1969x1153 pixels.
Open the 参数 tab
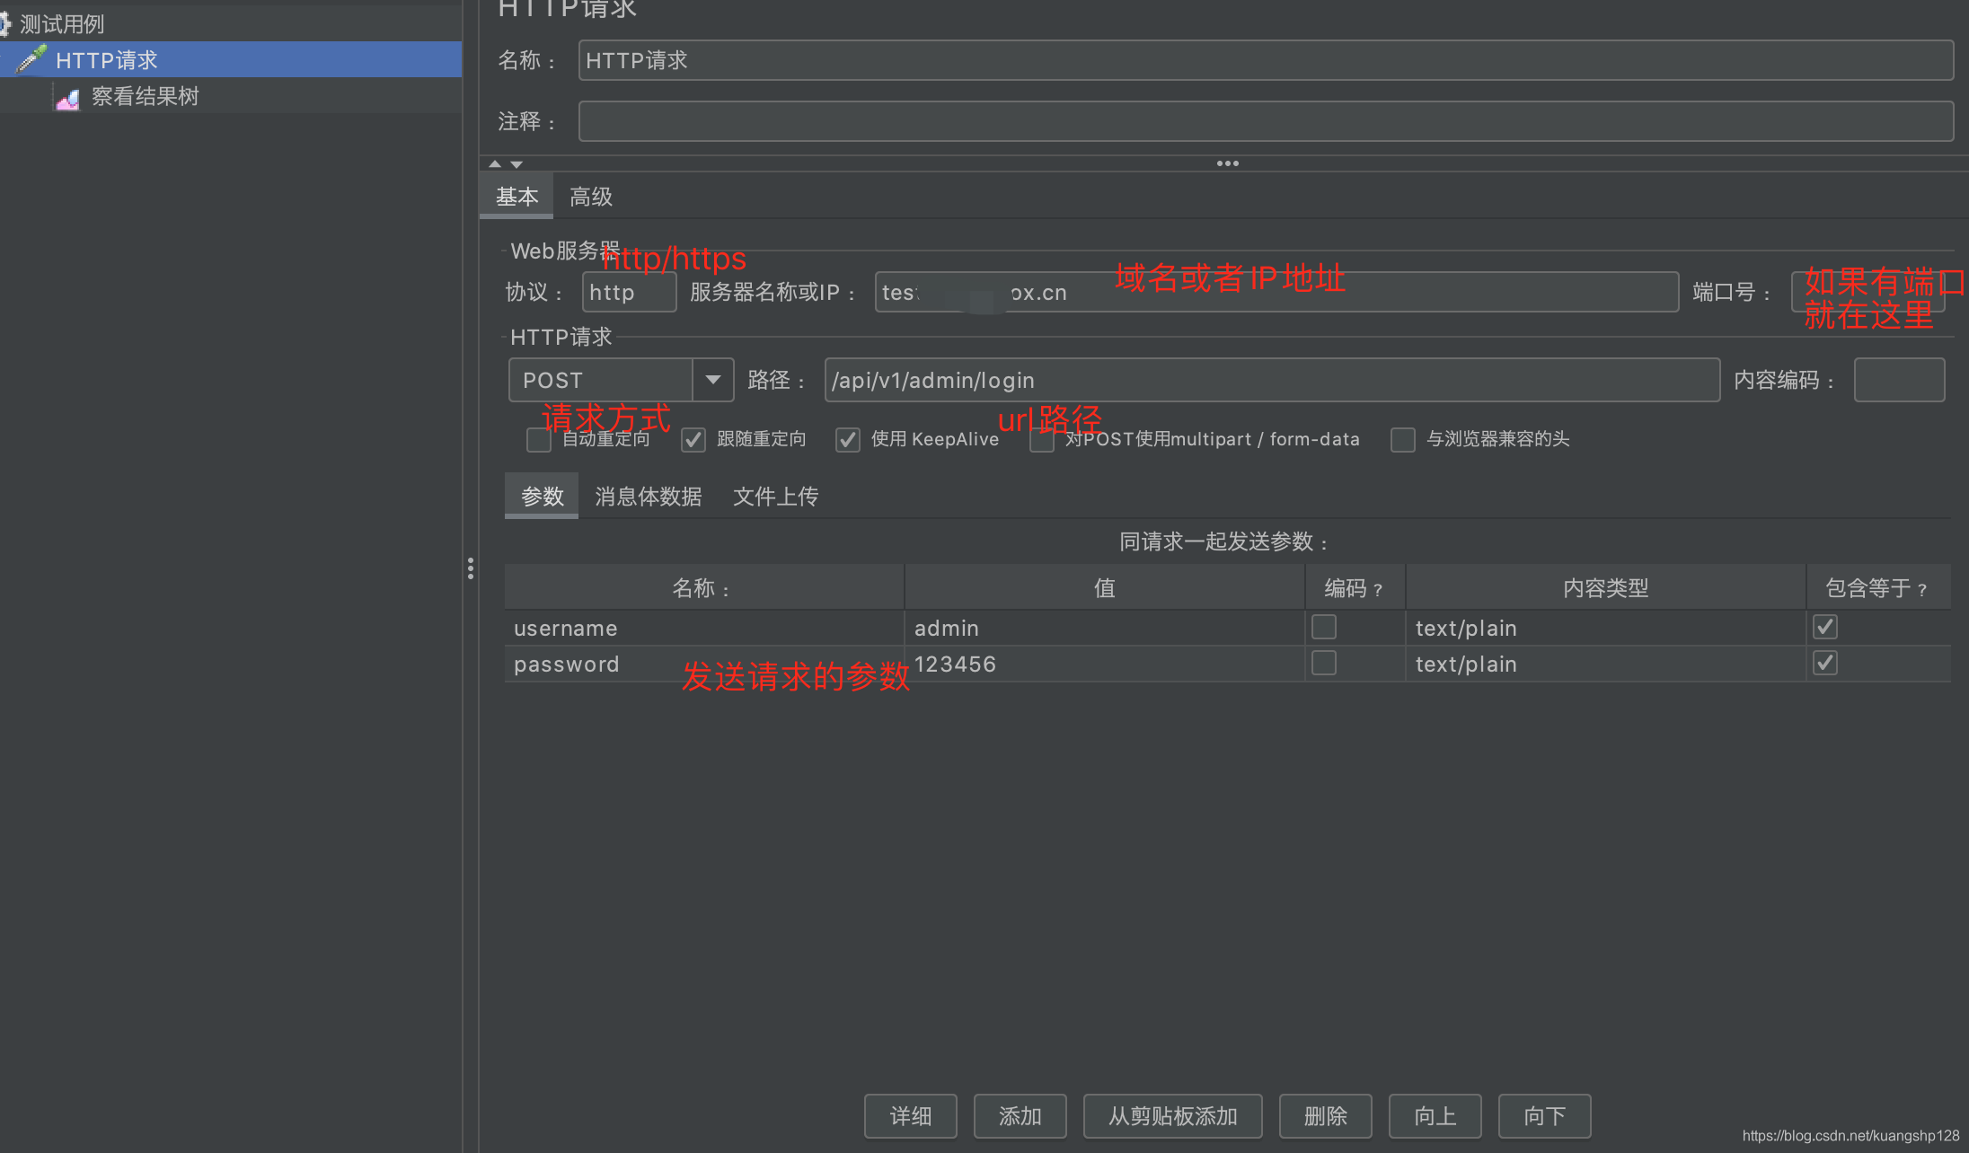pyautogui.click(x=542, y=497)
